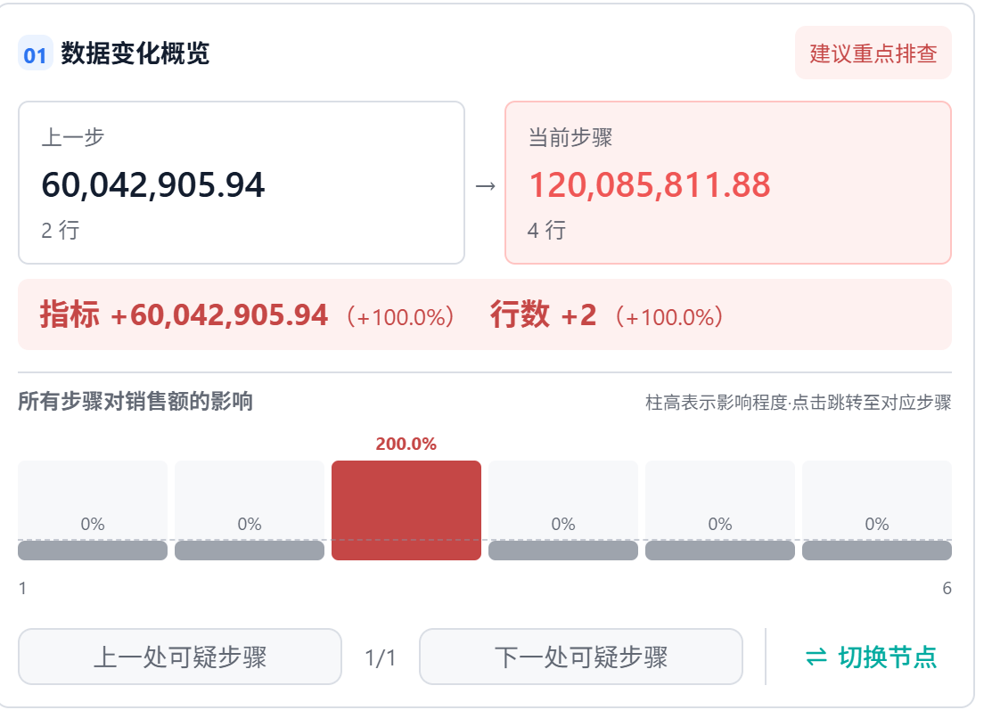Screen dimensions: 992x710
Task: Select the fourth step's 0% impact bar
Action: (x=563, y=510)
